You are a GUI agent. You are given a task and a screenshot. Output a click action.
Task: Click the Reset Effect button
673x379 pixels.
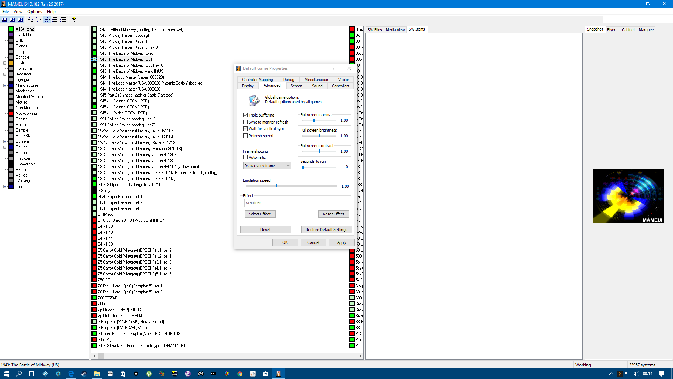(333, 214)
